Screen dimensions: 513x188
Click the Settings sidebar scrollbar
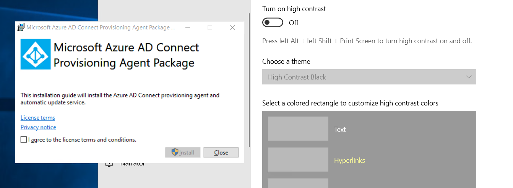point(250,80)
